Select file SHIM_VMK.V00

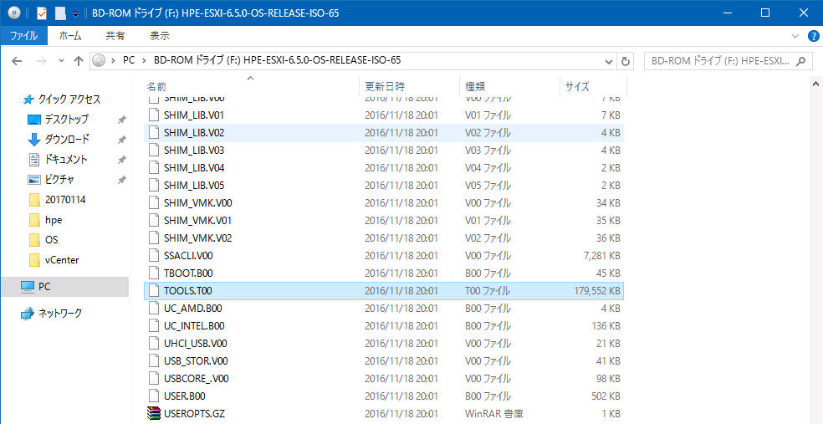384,202
